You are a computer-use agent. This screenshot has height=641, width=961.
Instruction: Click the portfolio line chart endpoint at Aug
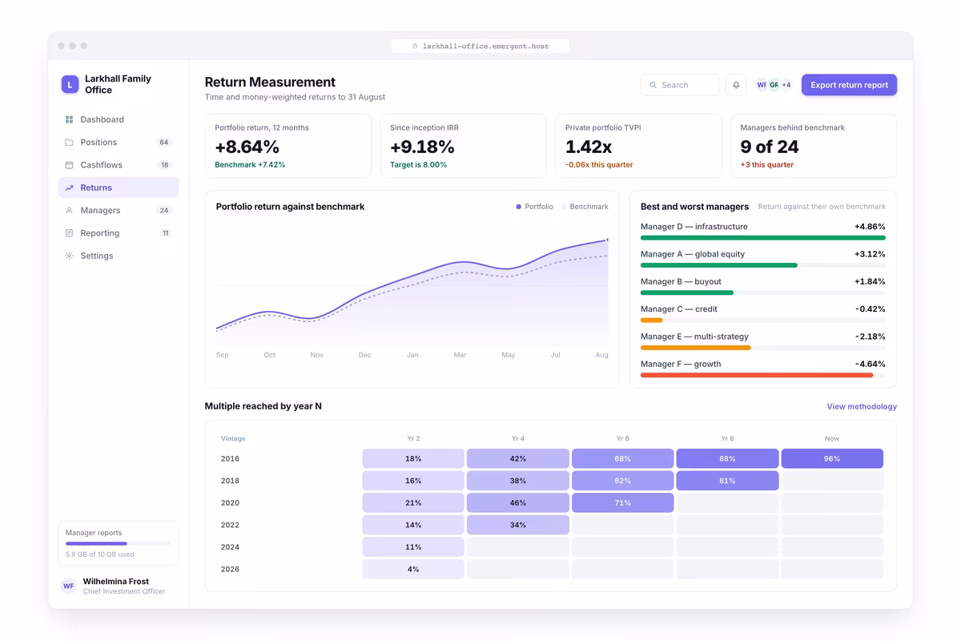pyautogui.click(x=608, y=239)
